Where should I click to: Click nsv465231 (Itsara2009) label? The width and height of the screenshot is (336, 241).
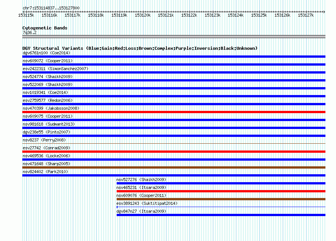pos(141,187)
